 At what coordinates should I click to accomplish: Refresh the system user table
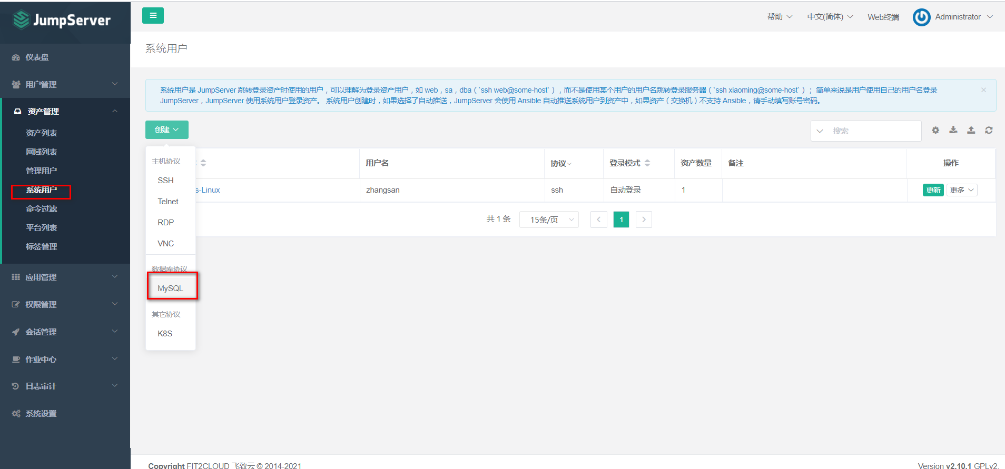[x=989, y=130]
